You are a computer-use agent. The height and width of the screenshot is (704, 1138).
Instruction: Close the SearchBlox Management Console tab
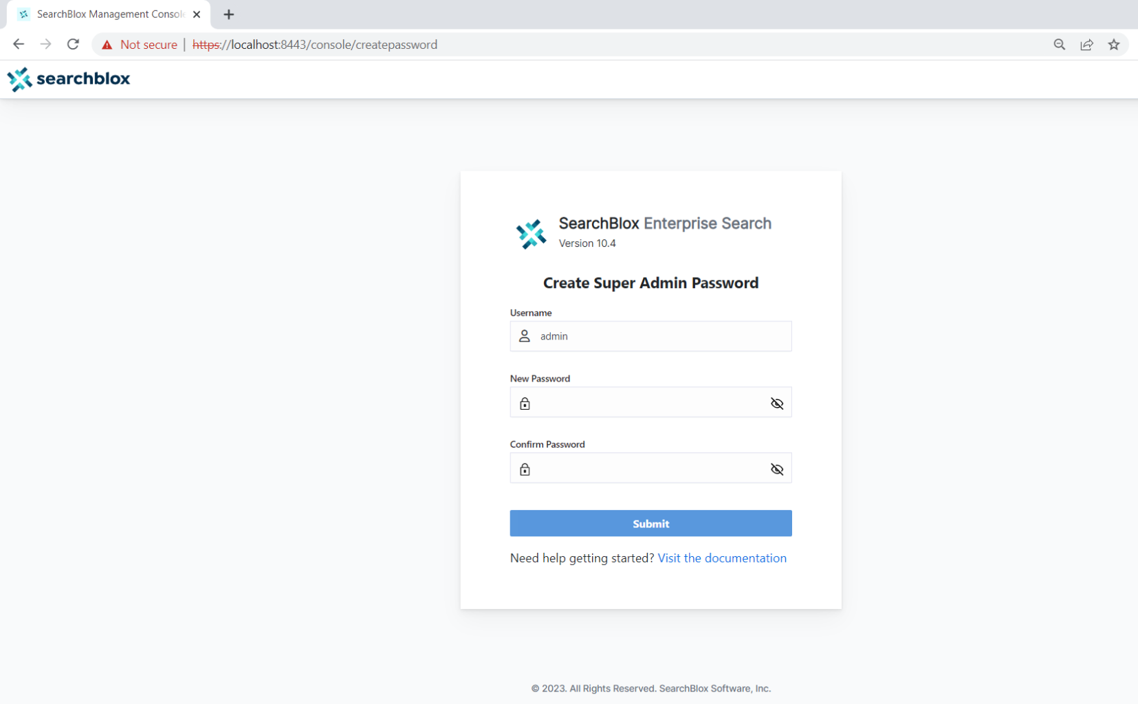coord(197,14)
